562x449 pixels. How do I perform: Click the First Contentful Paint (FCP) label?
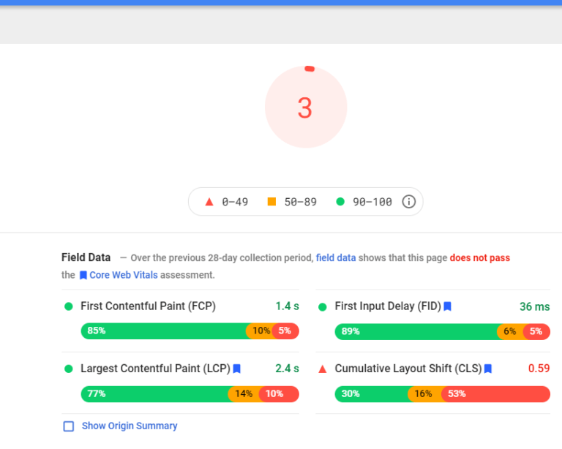pyautogui.click(x=148, y=306)
